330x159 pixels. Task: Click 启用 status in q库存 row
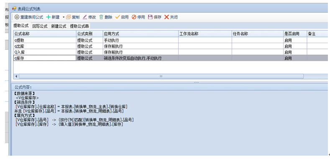click(295, 58)
